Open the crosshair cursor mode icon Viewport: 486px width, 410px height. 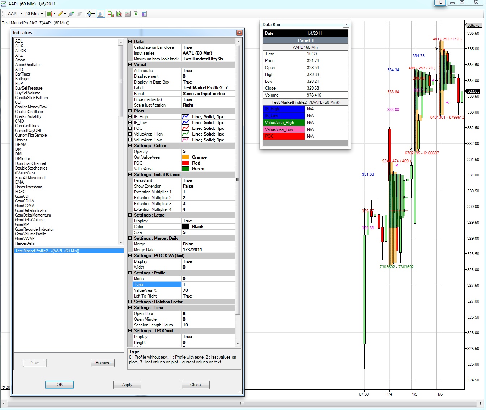click(90, 14)
